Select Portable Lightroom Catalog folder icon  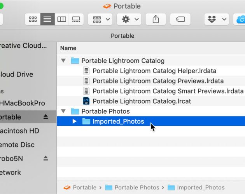[75, 61]
